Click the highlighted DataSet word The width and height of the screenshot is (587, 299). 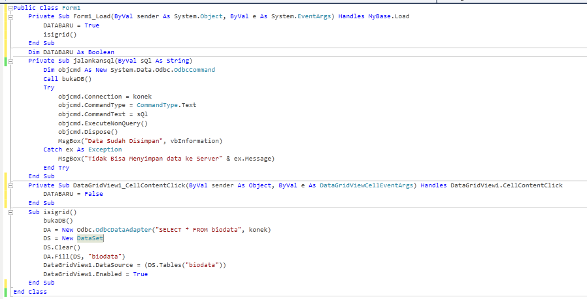(x=90, y=238)
